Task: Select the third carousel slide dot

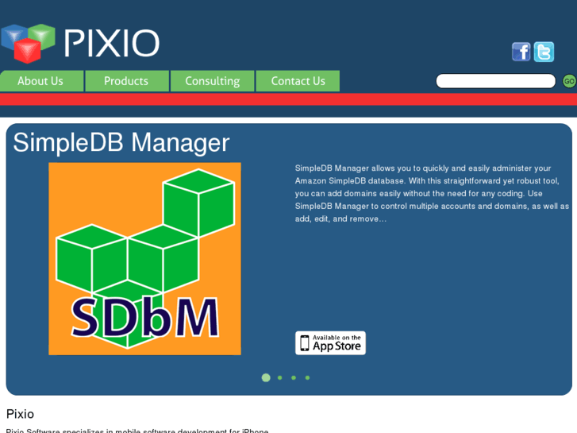Action: click(294, 377)
